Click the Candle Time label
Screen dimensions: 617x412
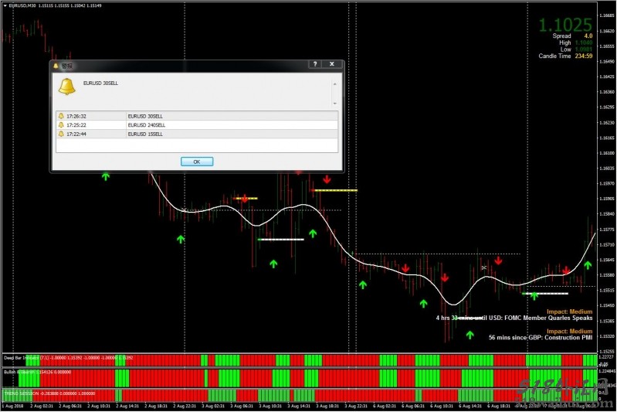click(554, 56)
